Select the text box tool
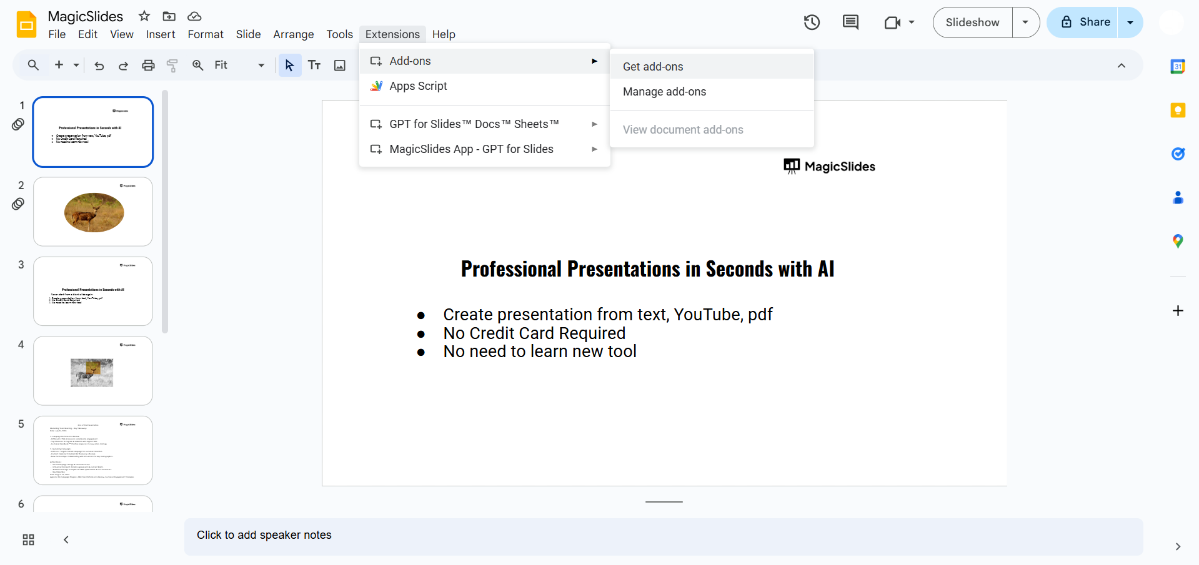Screen dimensions: 1199x565 pos(314,65)
